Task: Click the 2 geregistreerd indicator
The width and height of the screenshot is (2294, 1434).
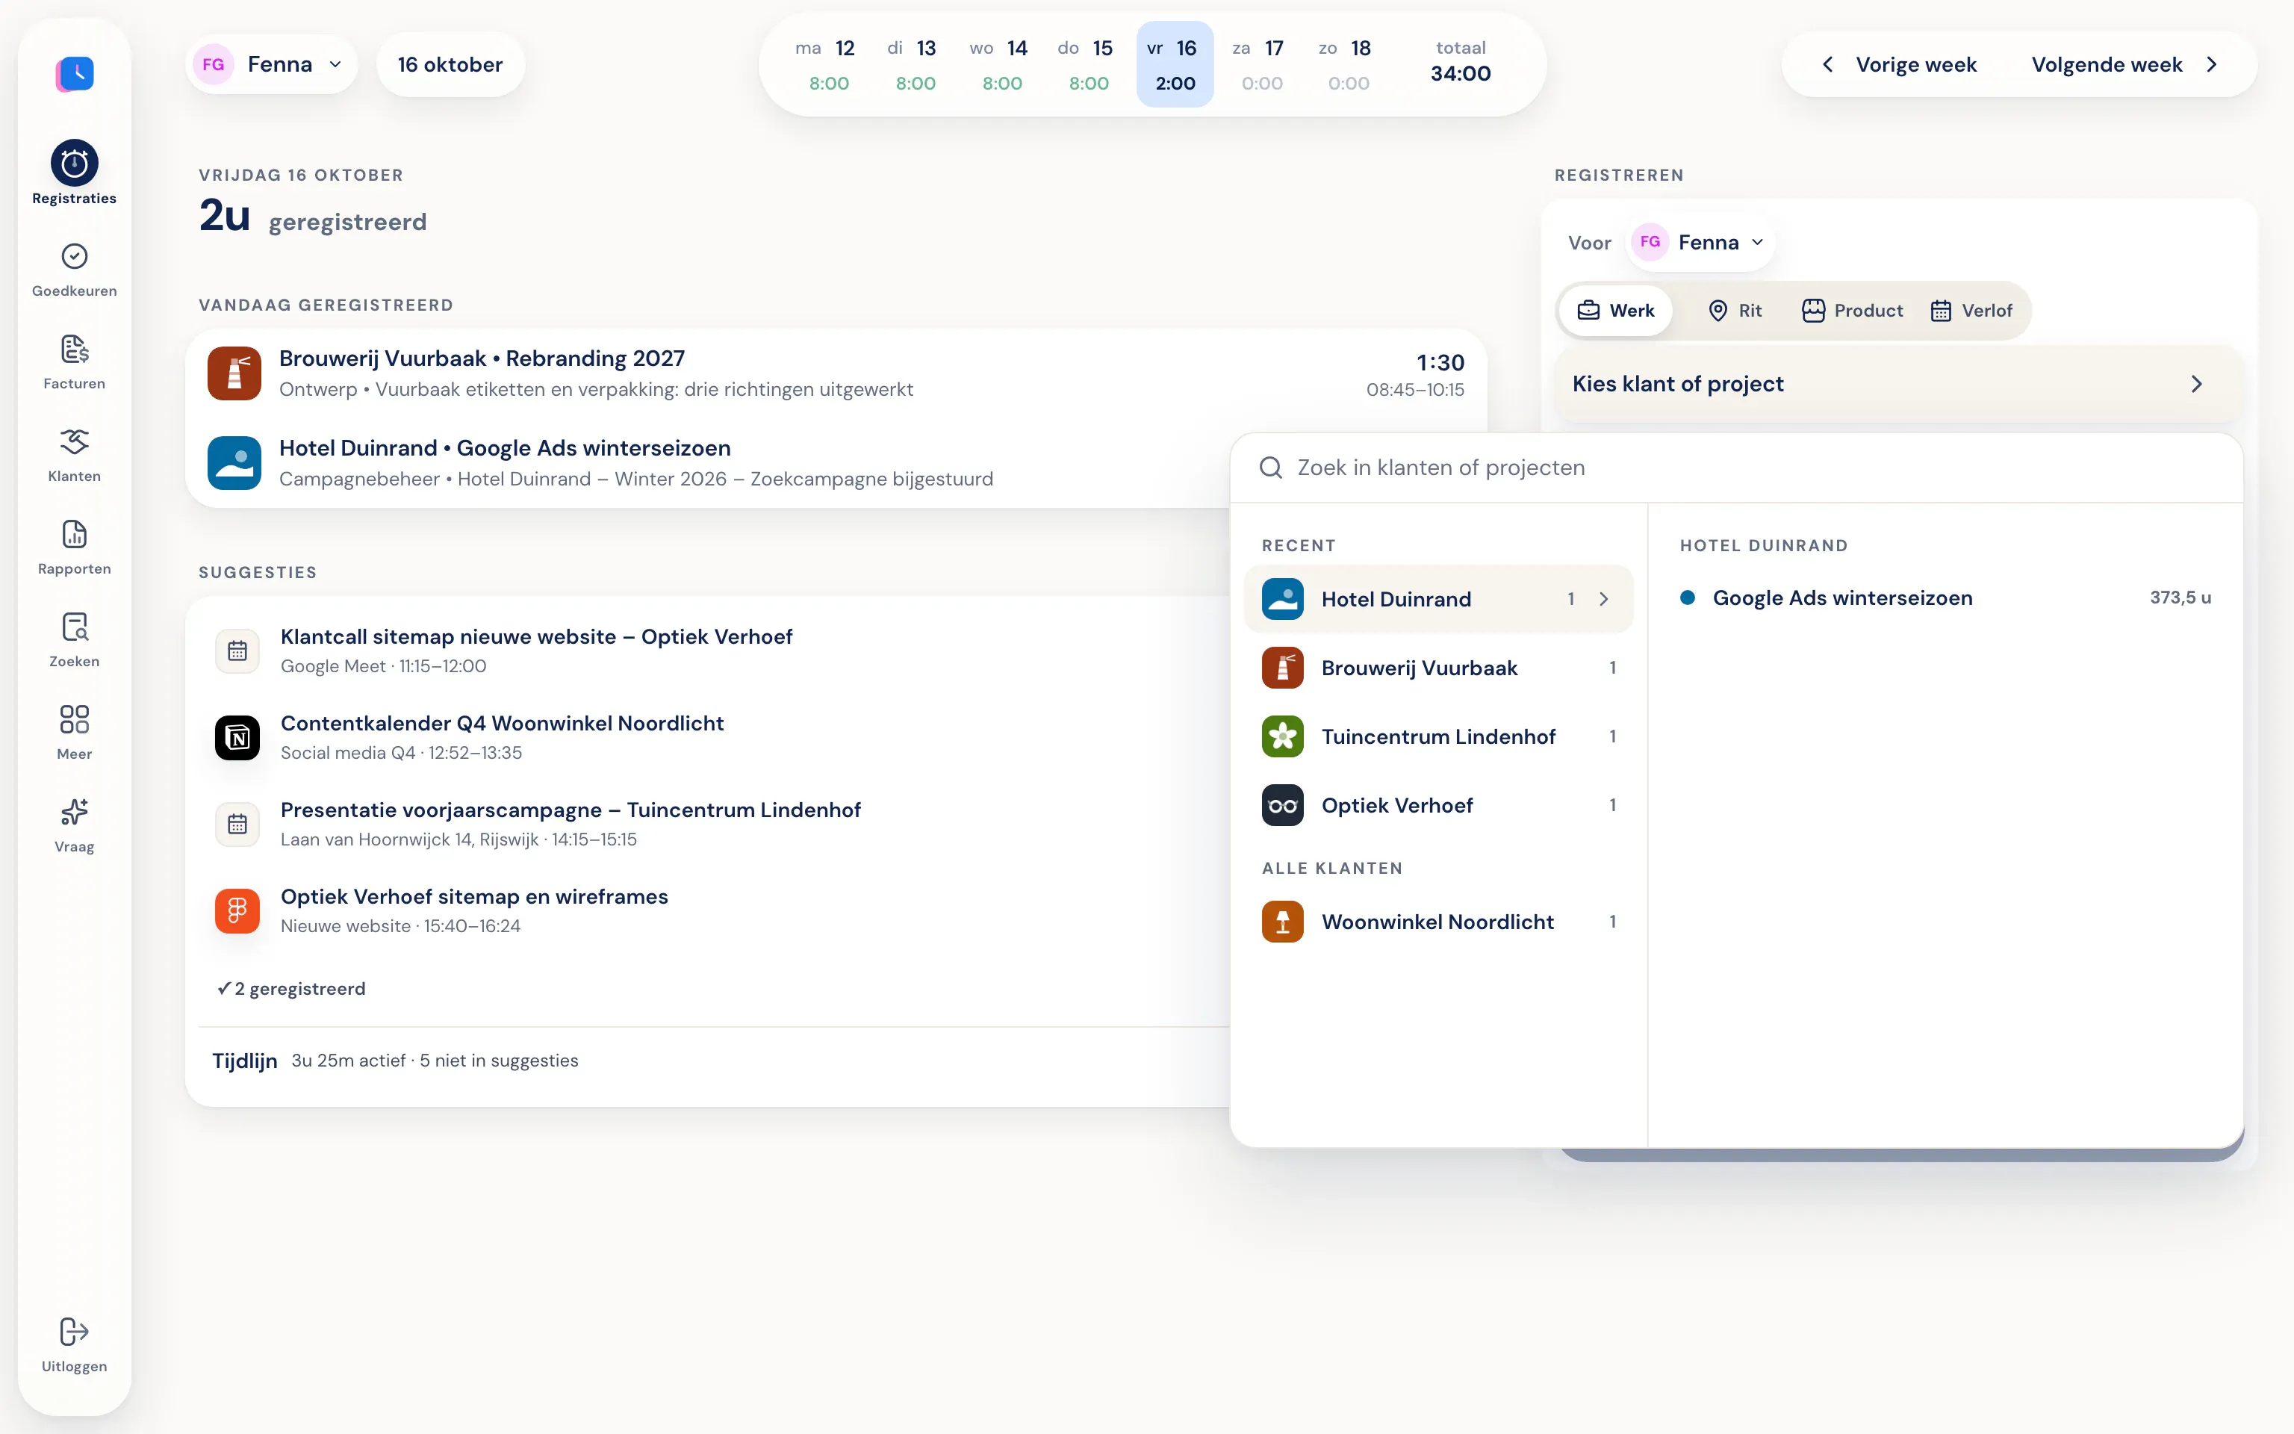Action: 291,989
